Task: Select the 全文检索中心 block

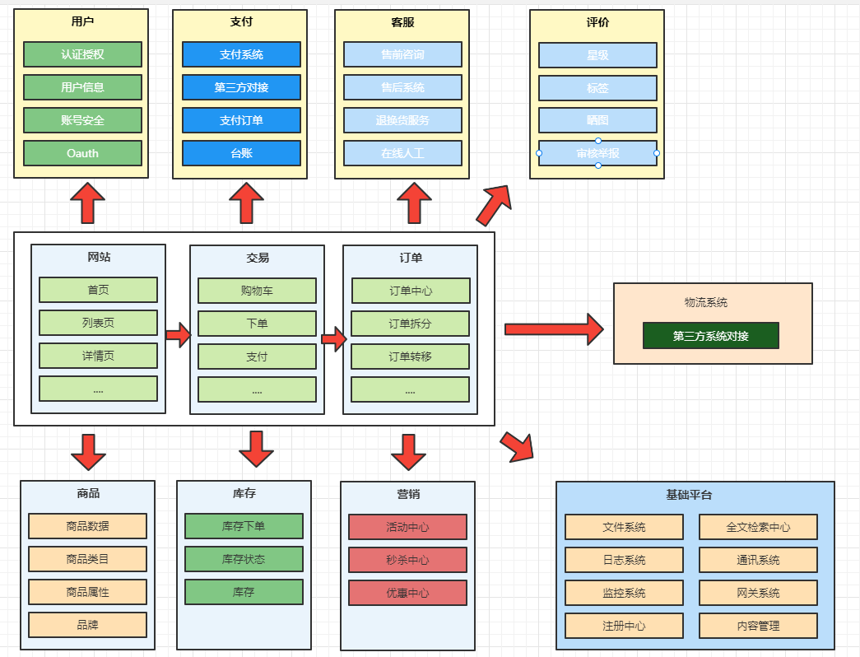Action: pos(758,527)
